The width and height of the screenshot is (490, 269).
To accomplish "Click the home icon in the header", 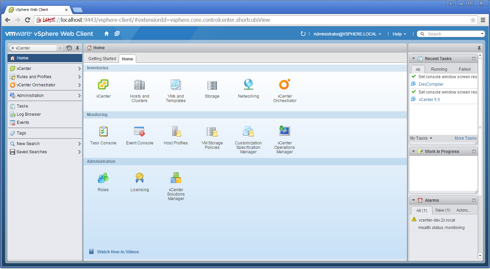I will [106, 34].
